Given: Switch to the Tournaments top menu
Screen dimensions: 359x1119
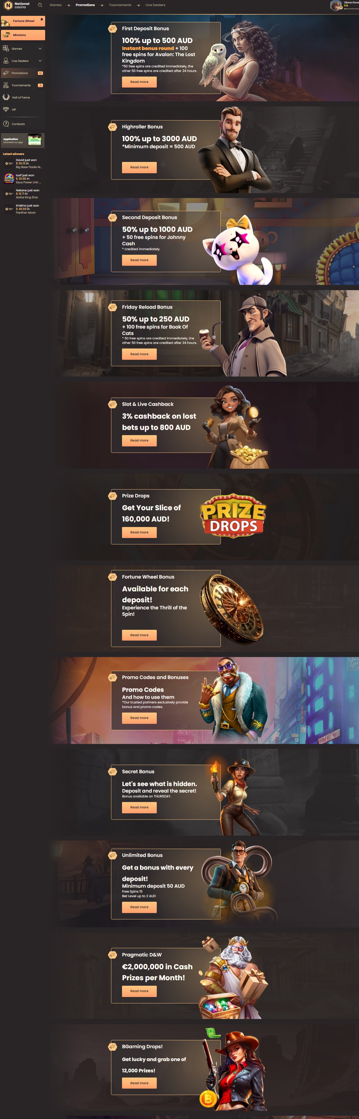Looking at the screenshot, I should click(x=120, y=5).
